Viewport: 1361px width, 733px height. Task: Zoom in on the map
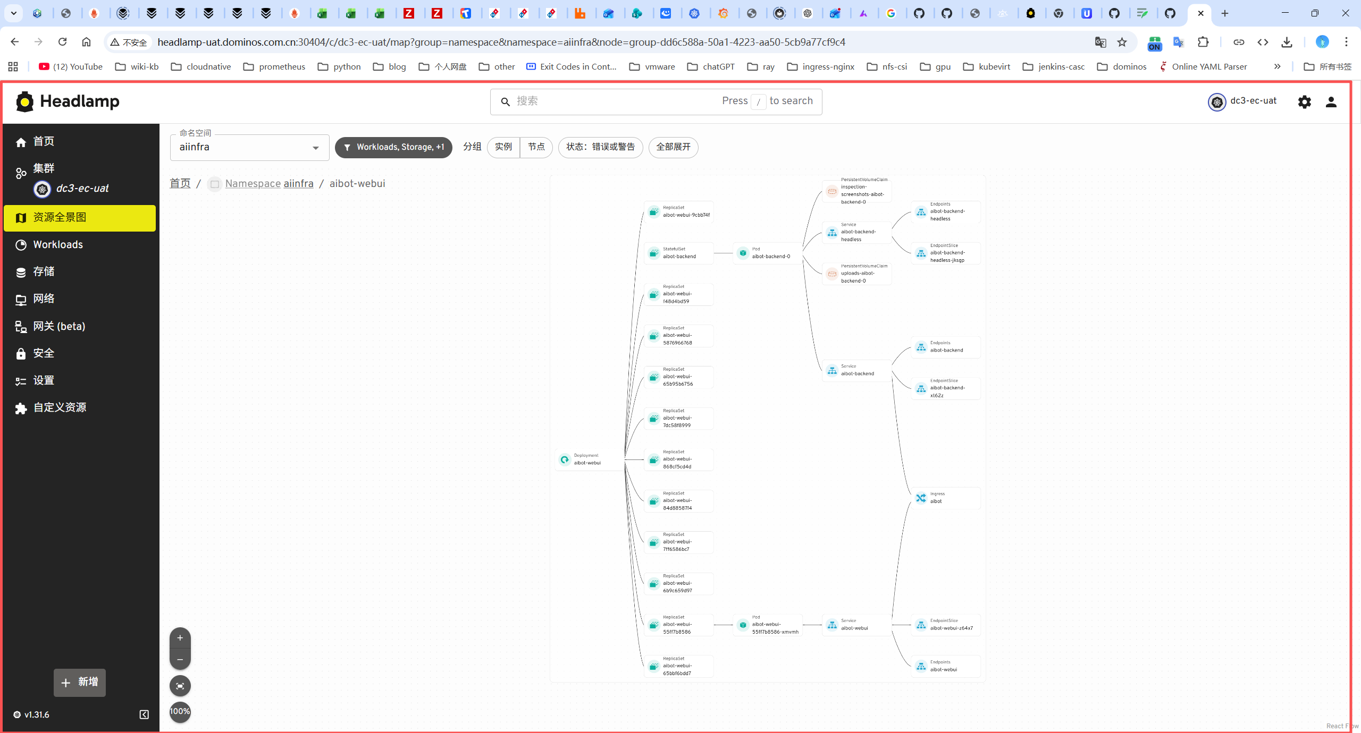point(180,637)
